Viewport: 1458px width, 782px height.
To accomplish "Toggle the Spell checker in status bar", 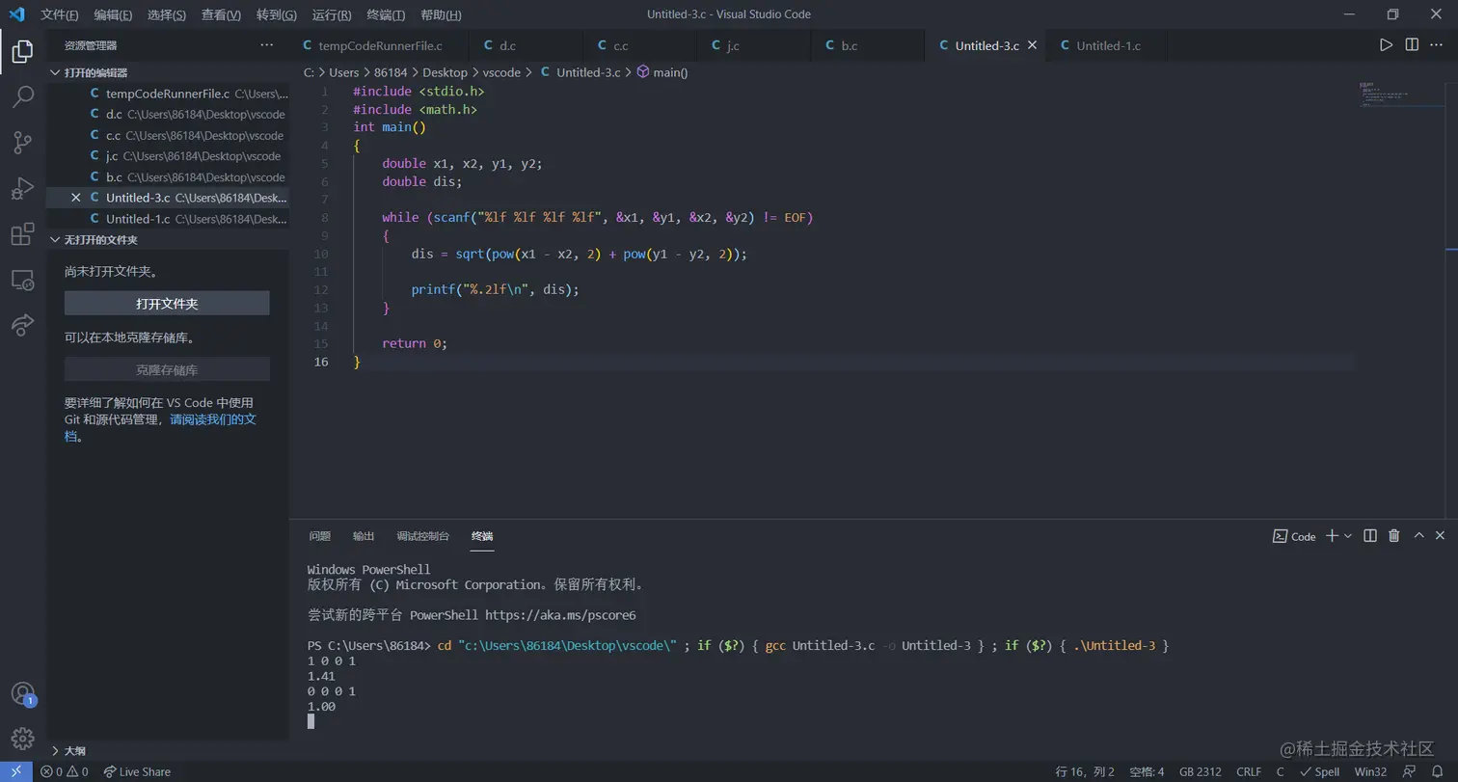I will tap(1319, 771).
